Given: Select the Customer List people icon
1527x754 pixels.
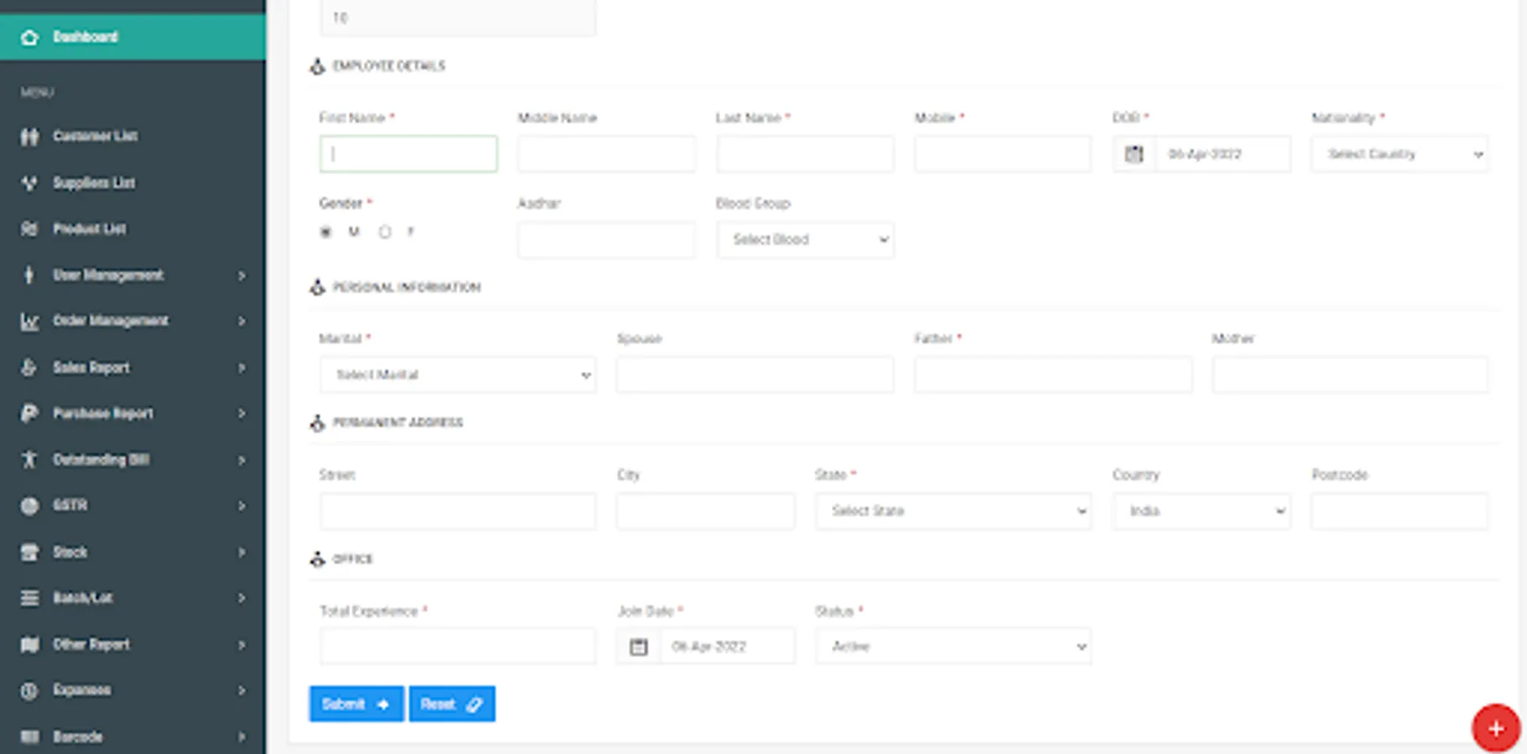Looking at the screenshot, I should pyautogui.click(x=29, y=137).
